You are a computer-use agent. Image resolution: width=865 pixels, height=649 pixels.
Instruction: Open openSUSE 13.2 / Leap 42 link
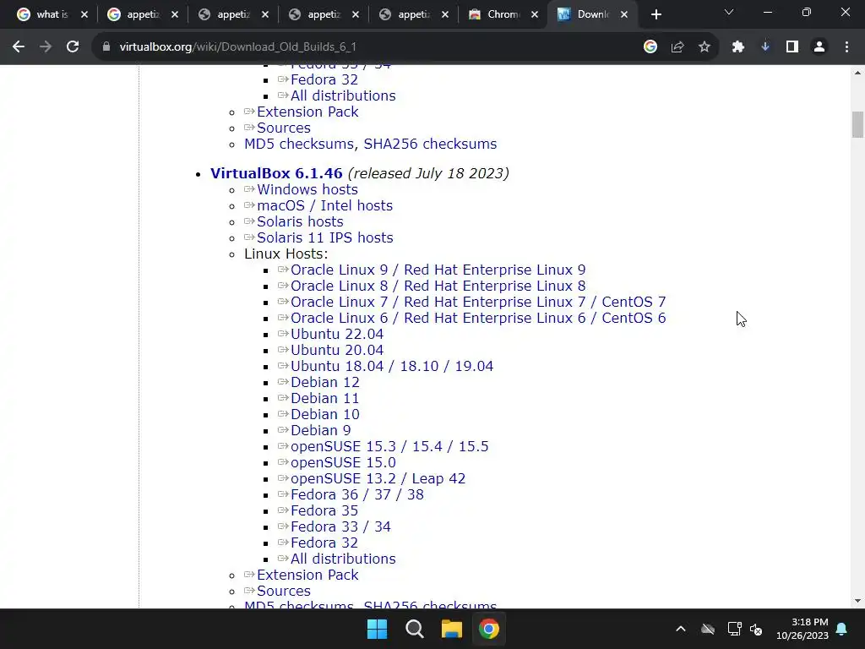click(x=378, y=478)
